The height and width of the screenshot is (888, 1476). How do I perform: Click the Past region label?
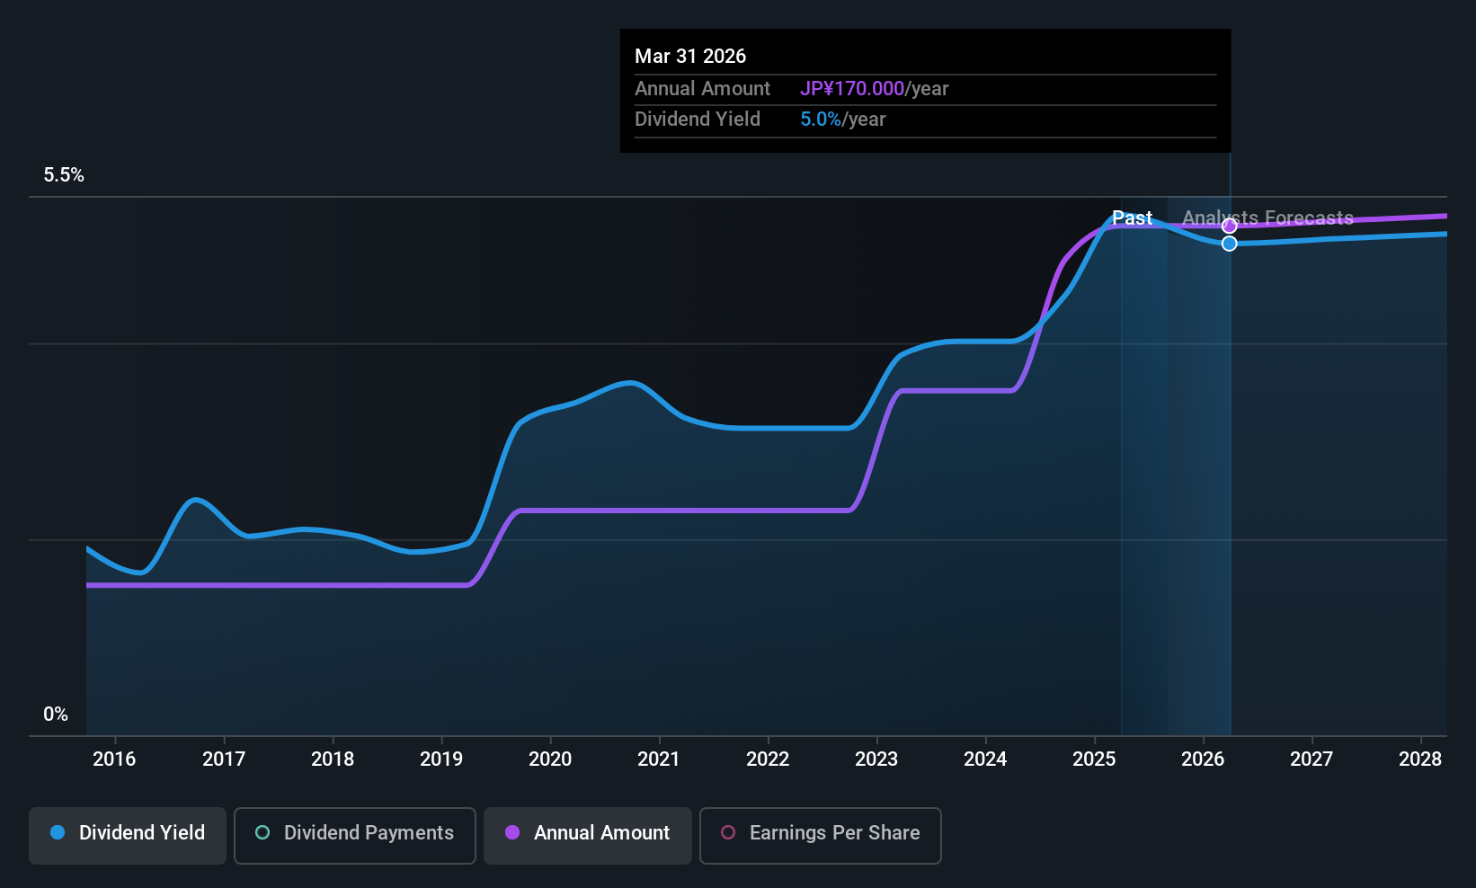1132,218
